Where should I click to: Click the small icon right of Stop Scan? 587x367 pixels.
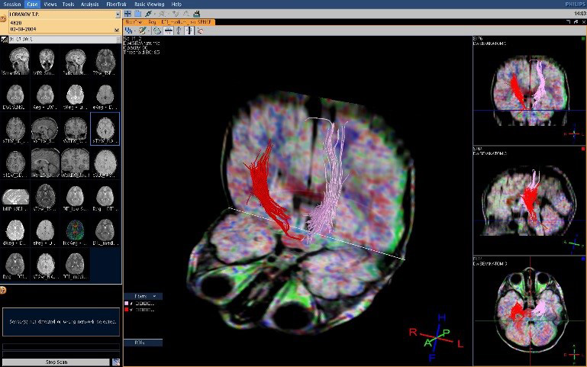[x=116, y=362]
